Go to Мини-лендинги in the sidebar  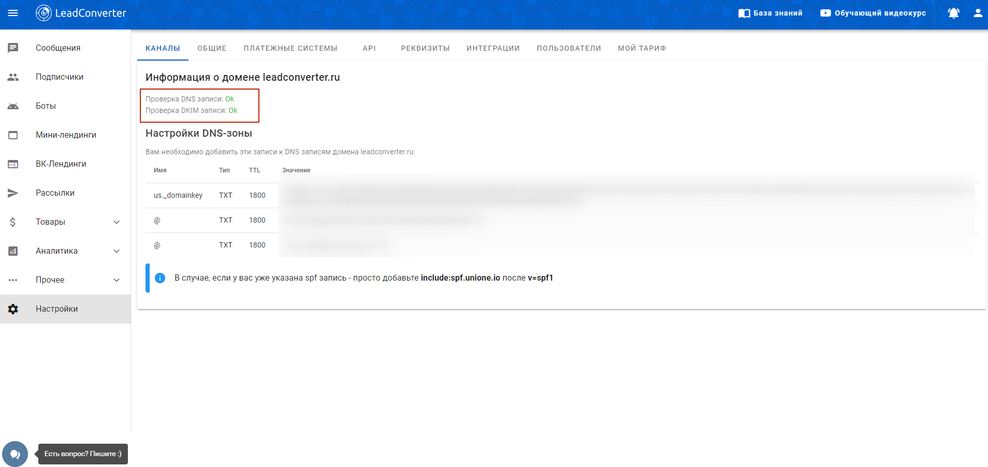[x=66, y=135]
